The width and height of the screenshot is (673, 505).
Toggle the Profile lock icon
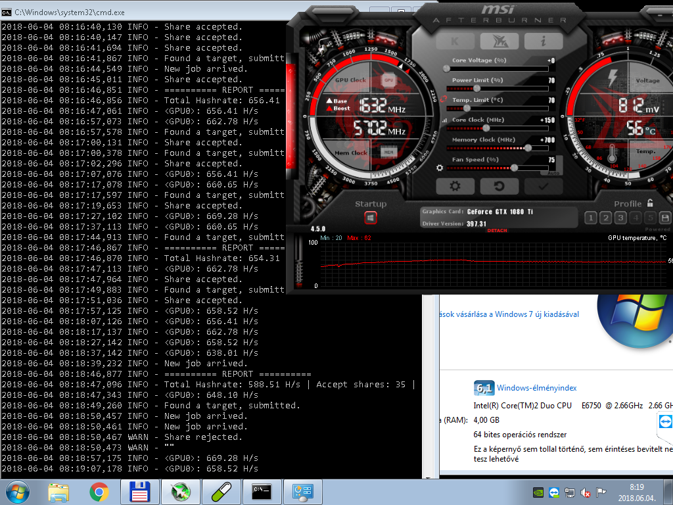(650, 203)
